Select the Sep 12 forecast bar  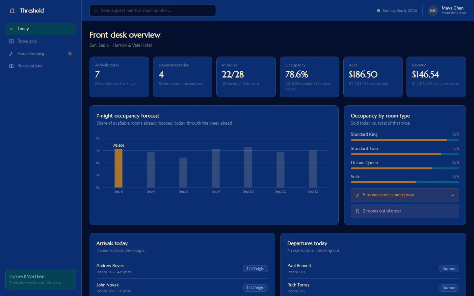[x=313, y=169]
